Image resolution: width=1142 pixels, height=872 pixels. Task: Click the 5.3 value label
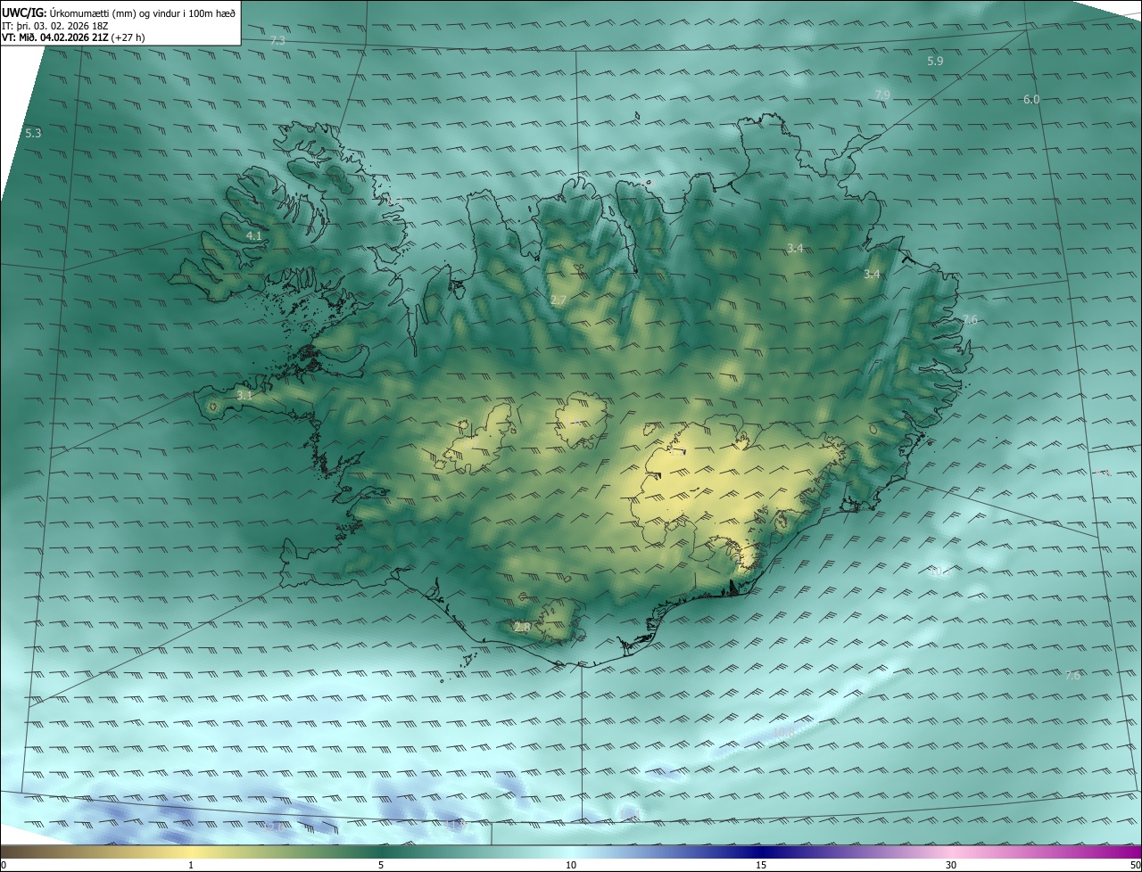tap(33, 133)
